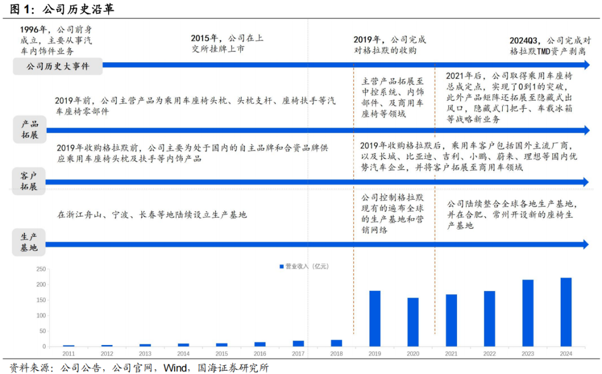Viewport: 602px width, 374px height.
Task: Click the 1996年 company founding note
Action: point(56,40)
